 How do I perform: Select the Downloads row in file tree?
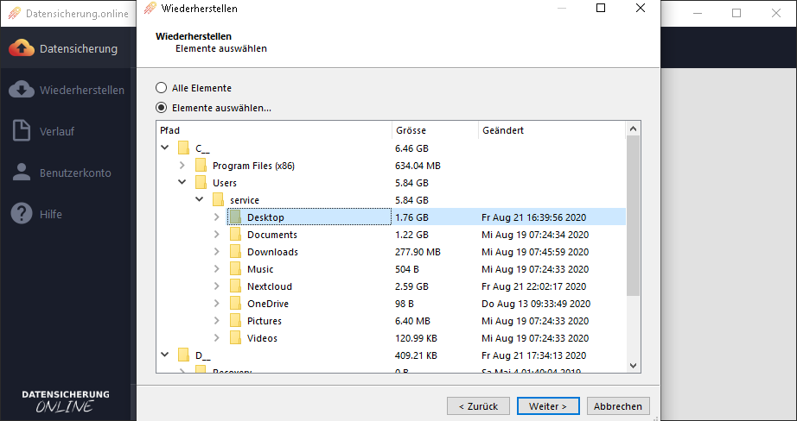272,252
